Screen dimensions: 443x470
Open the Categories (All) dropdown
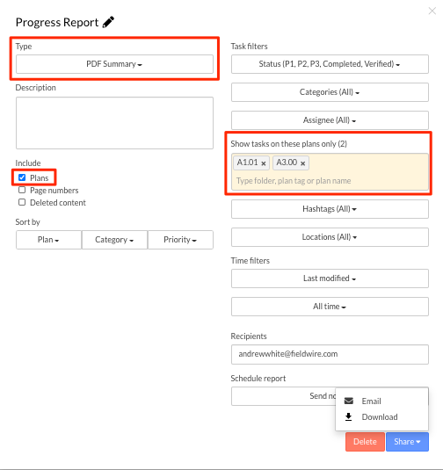(x=330, y=92)
